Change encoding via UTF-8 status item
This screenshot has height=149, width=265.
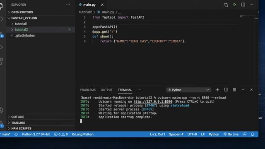tap(192, 134)
